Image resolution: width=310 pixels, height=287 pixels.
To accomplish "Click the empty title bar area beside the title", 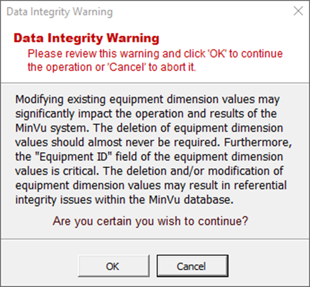I will (x=202, y=11).
